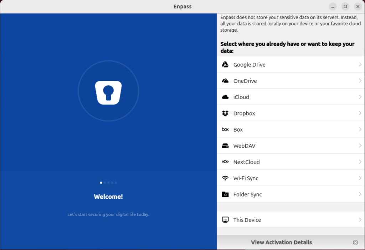Viewport: 365px width, 250px height.
Task: Click the This Device monitor icon
Action: [225, 220]
